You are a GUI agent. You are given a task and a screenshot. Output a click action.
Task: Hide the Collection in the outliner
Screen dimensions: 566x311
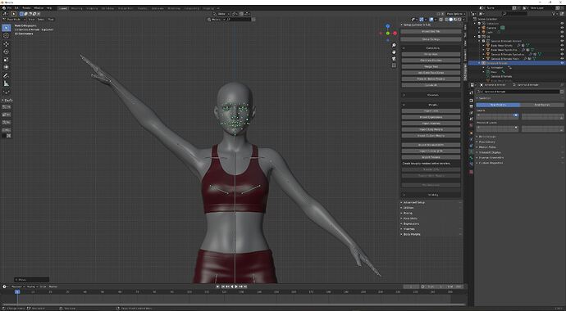point(562,24)
